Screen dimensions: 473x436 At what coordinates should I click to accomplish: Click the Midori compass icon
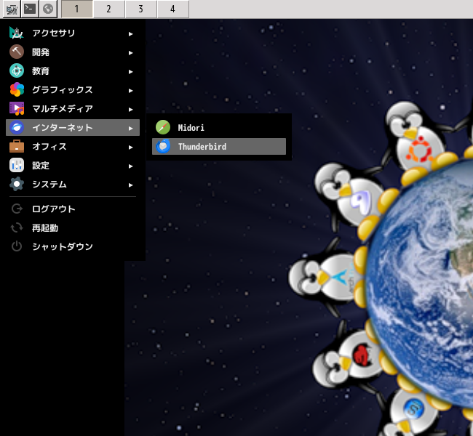[x=163, y=127]
